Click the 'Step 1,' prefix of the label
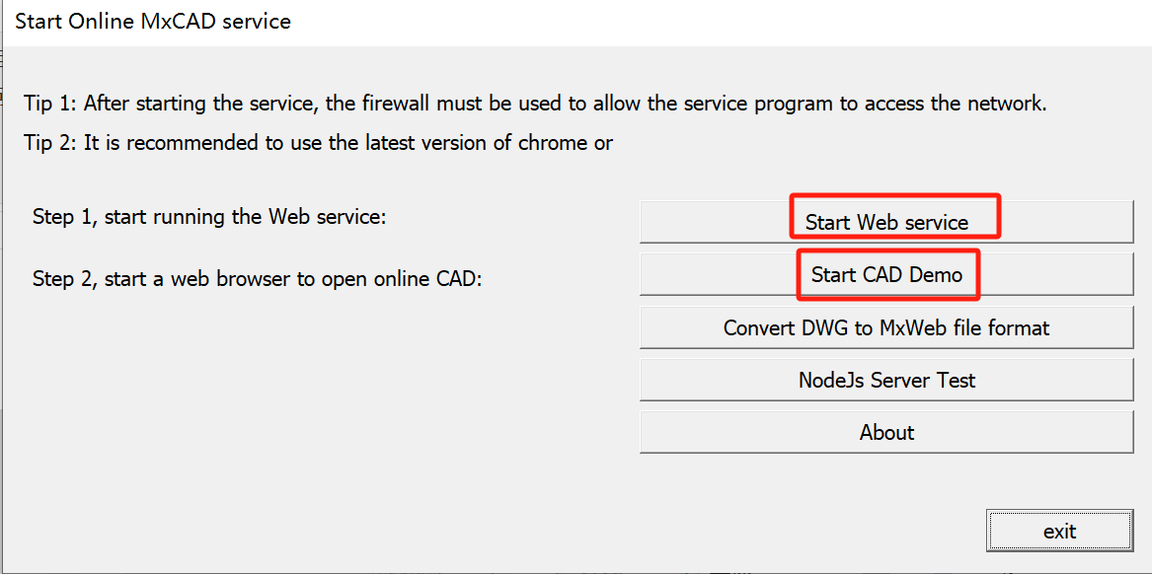The height and width of the screenshot is (574, 1152). (x=64, y=216)
